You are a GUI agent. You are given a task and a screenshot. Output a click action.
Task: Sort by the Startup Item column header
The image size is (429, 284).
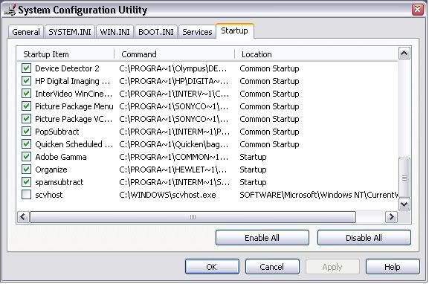tap(65, 54)
